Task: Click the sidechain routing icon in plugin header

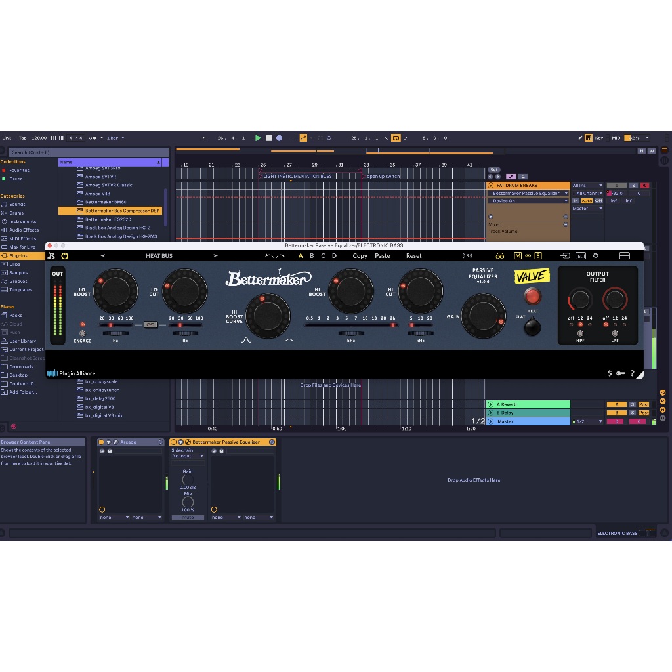Action: pyautogui.click(x=566, y=255)
